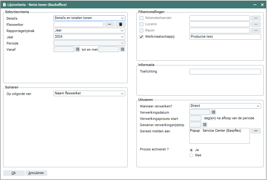Image resolution: width=267 pixels, height=180 pixels.
Task: Open calendar for the 'tot en met' date
Action: pos(122,49)
